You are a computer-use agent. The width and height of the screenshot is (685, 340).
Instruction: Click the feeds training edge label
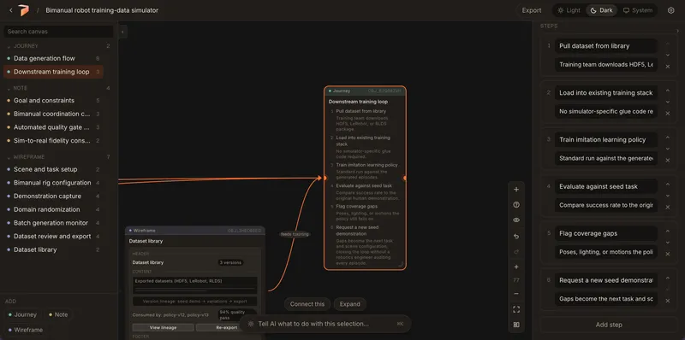coord(295,235)
